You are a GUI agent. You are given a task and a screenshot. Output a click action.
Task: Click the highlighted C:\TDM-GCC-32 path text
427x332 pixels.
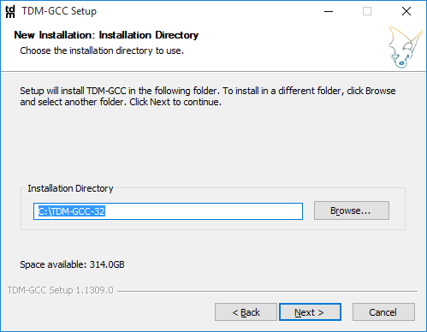(72, 211)
